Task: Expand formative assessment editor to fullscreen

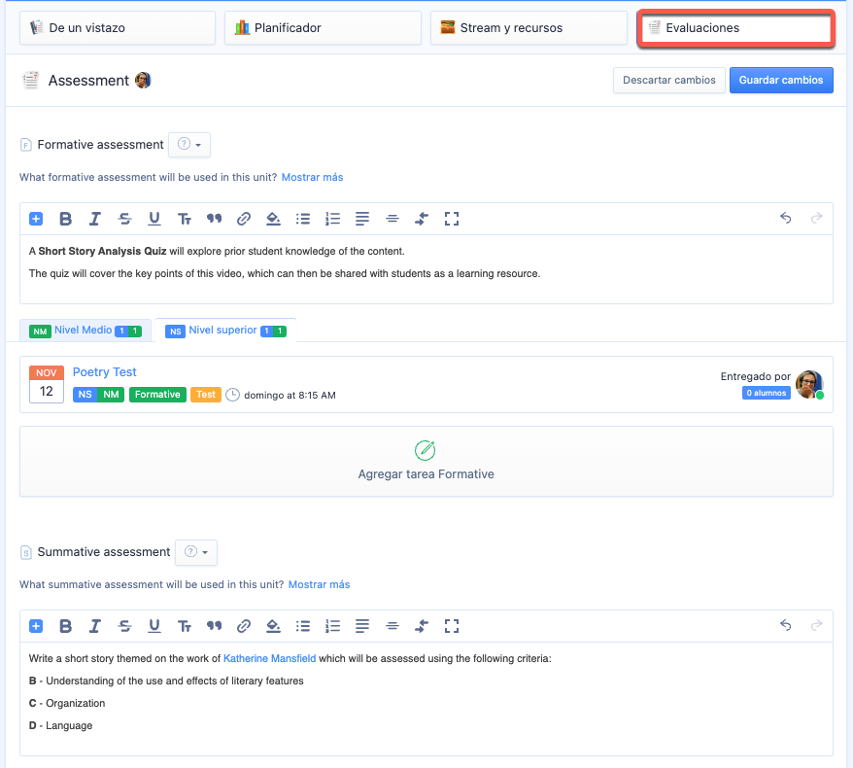Action: [x=451, y=219]
